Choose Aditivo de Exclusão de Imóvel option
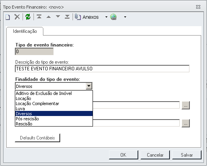Viewport: 207px width, 166px height. point(54,93)
